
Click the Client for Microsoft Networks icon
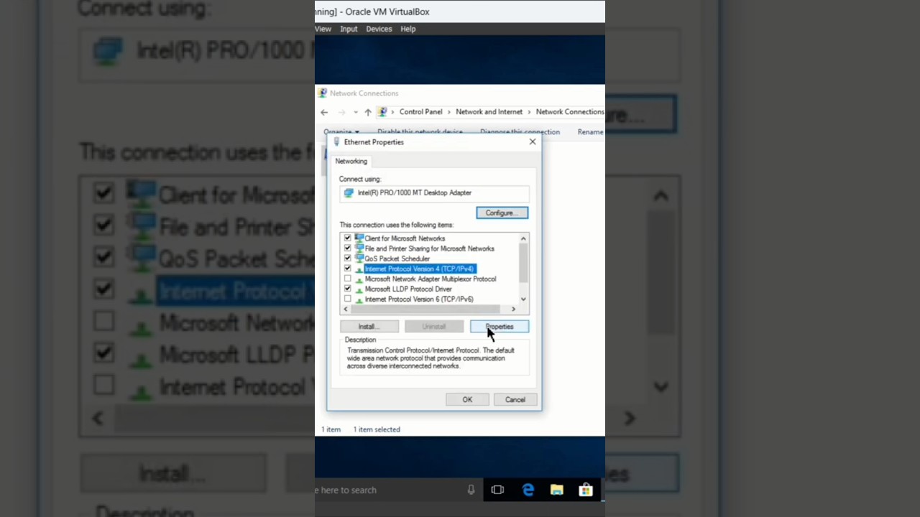359,238
